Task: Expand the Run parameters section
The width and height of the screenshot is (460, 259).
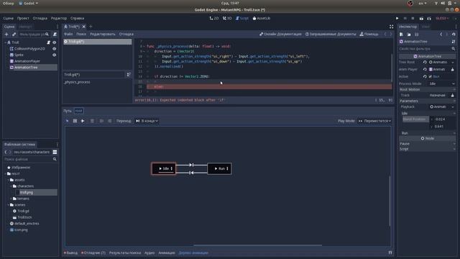Action: point(428,133)
